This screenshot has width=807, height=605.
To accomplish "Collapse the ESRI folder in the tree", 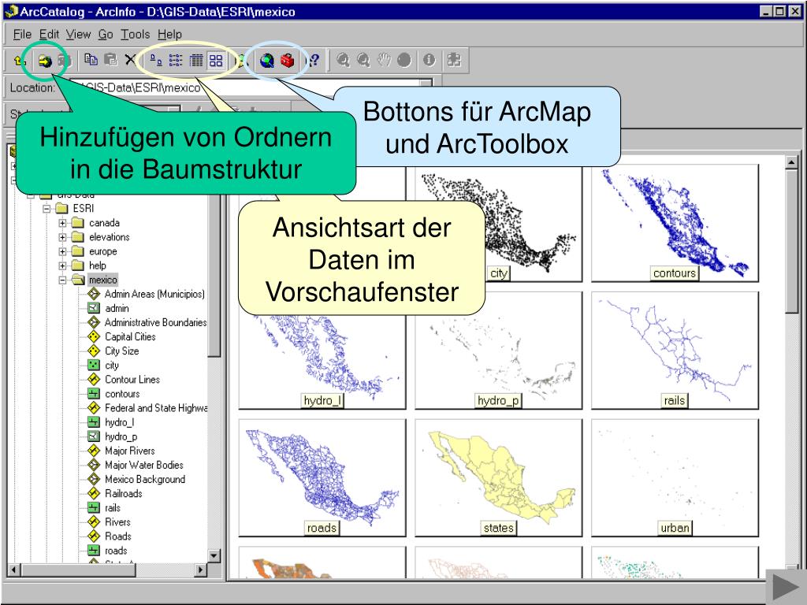I will coord(46,209).
